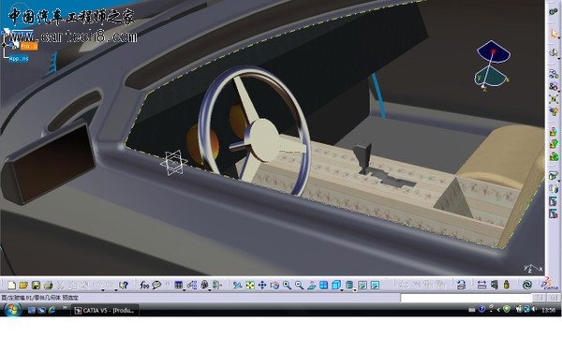Select the Applications node in the tree
This screenshot has height=351, width=562.
[x=19, y=58]
